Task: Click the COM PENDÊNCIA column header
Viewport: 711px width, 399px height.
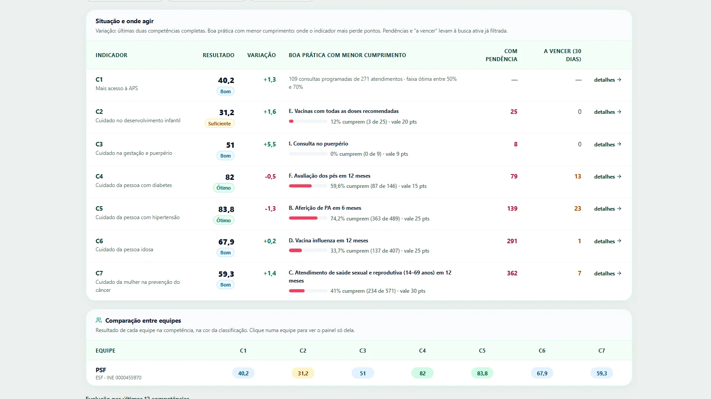Action: [502, 55]
